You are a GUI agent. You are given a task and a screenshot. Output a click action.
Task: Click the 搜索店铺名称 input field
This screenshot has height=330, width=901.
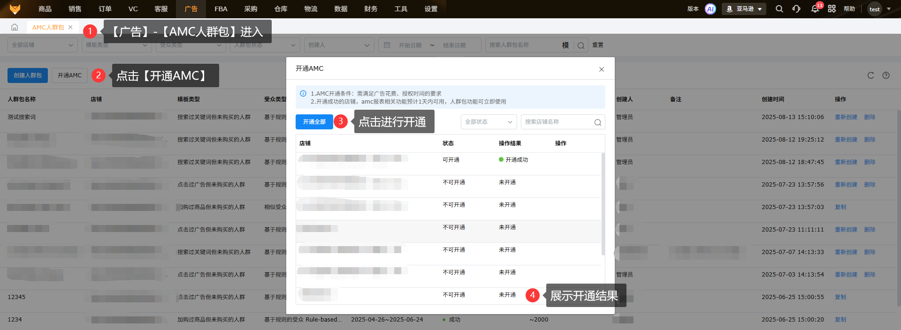pos(557,122)
